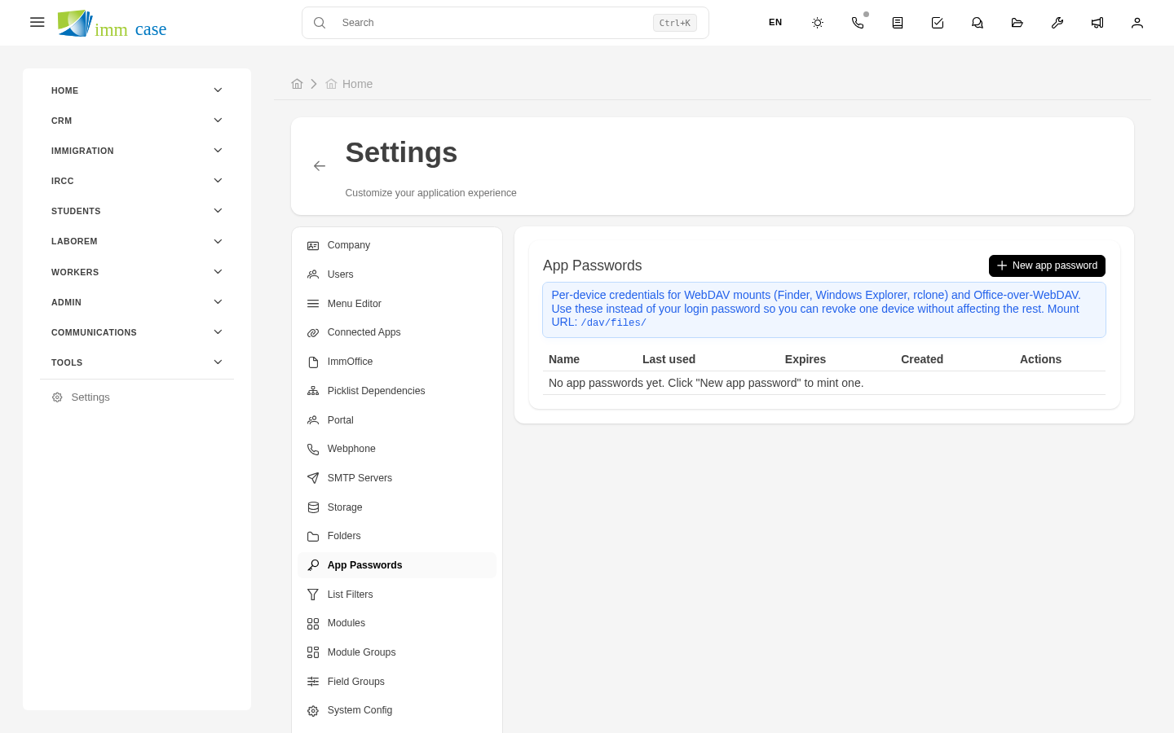
Task: Open the chat messages icon in top bar
Action: pyautogui.click(x=978, y=23)
